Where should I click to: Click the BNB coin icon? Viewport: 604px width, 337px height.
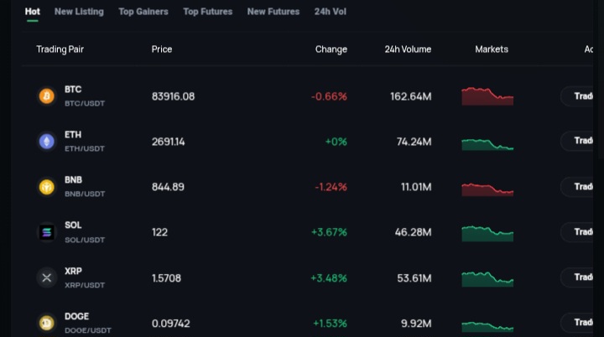point(47,187)
